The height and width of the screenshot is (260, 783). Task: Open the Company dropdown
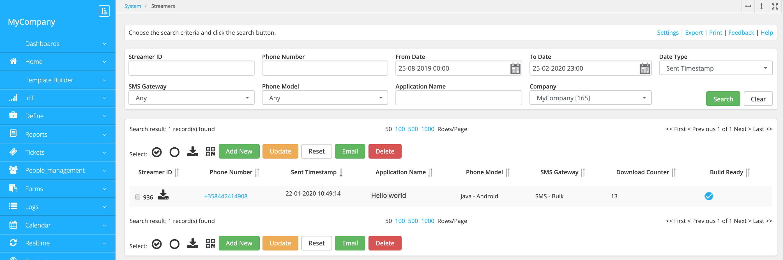tap(590, 98)
